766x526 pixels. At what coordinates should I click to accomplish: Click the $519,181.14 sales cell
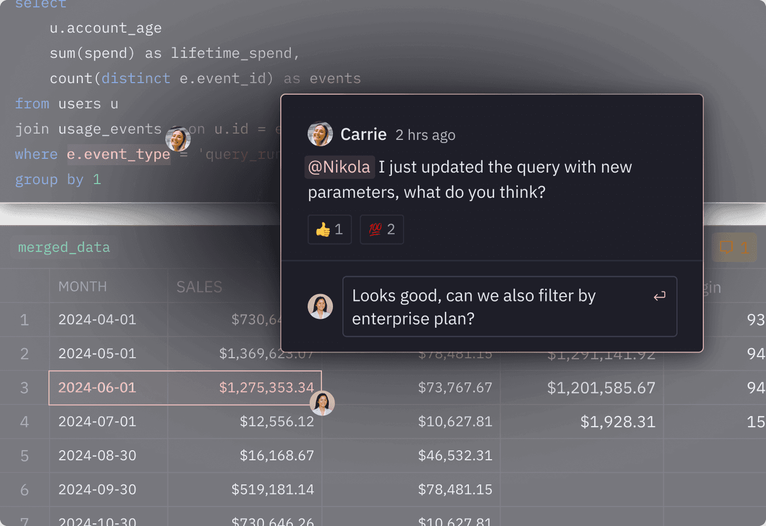272,490
